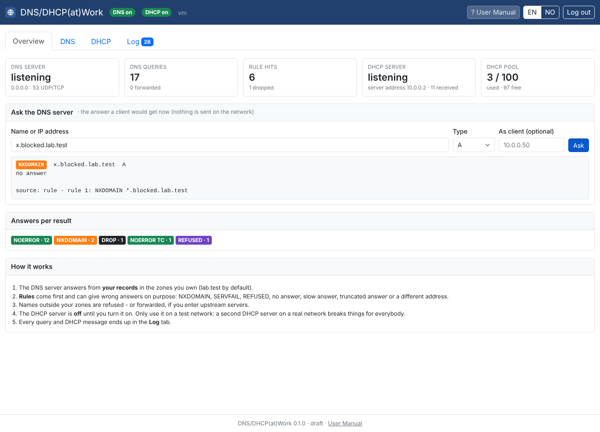Screen dimensions: 600x432
Task: Click the Log out button
Action: coord(578,12)
